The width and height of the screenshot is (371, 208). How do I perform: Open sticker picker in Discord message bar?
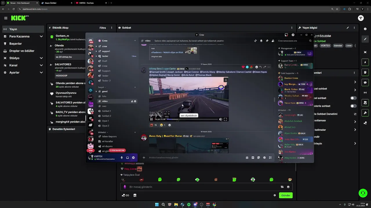tap(259, 157)
